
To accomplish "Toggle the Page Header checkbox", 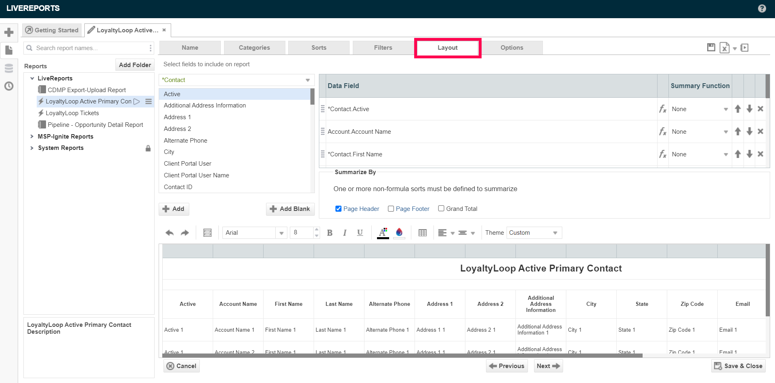I will [338, 209].
